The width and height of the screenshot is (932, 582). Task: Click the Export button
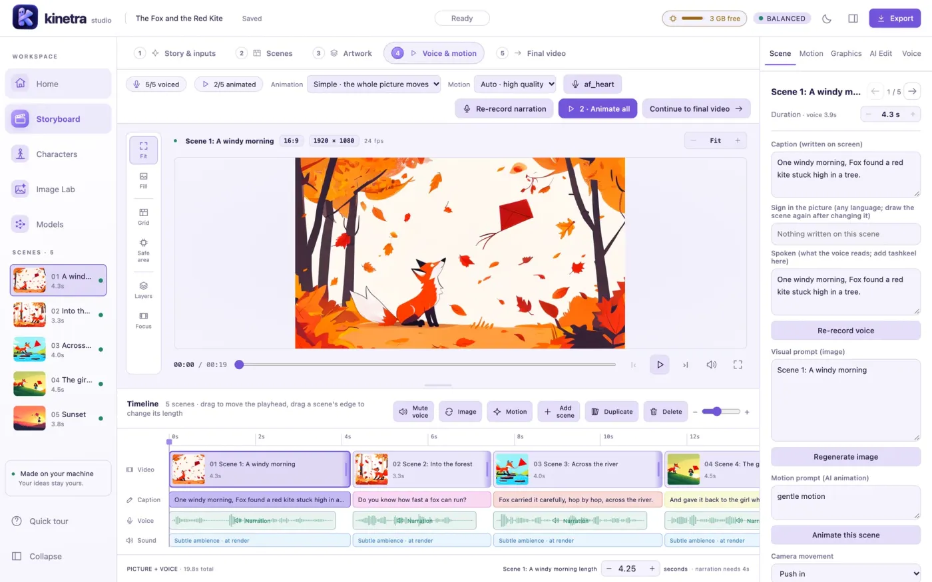895,19
